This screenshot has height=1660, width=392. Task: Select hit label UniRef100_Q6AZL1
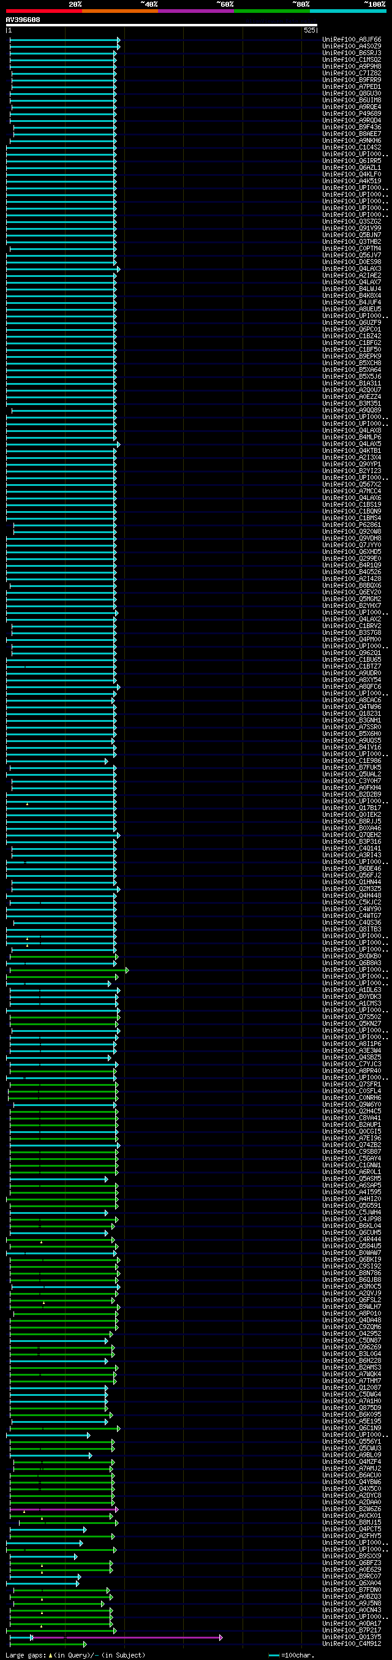pos(352,167)
